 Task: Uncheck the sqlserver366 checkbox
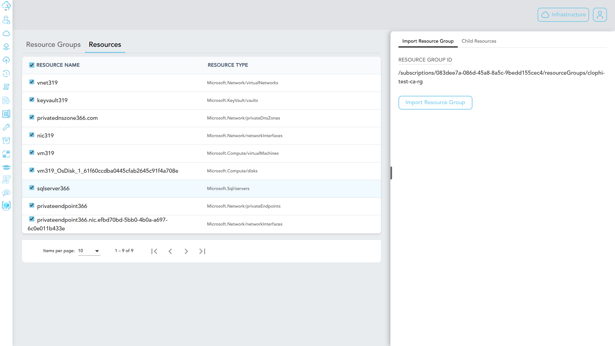pos(32,188)
